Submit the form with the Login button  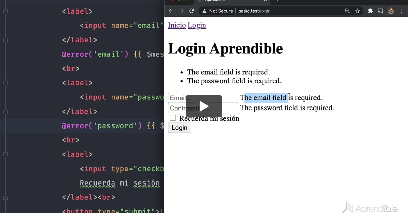pos(180,128)
